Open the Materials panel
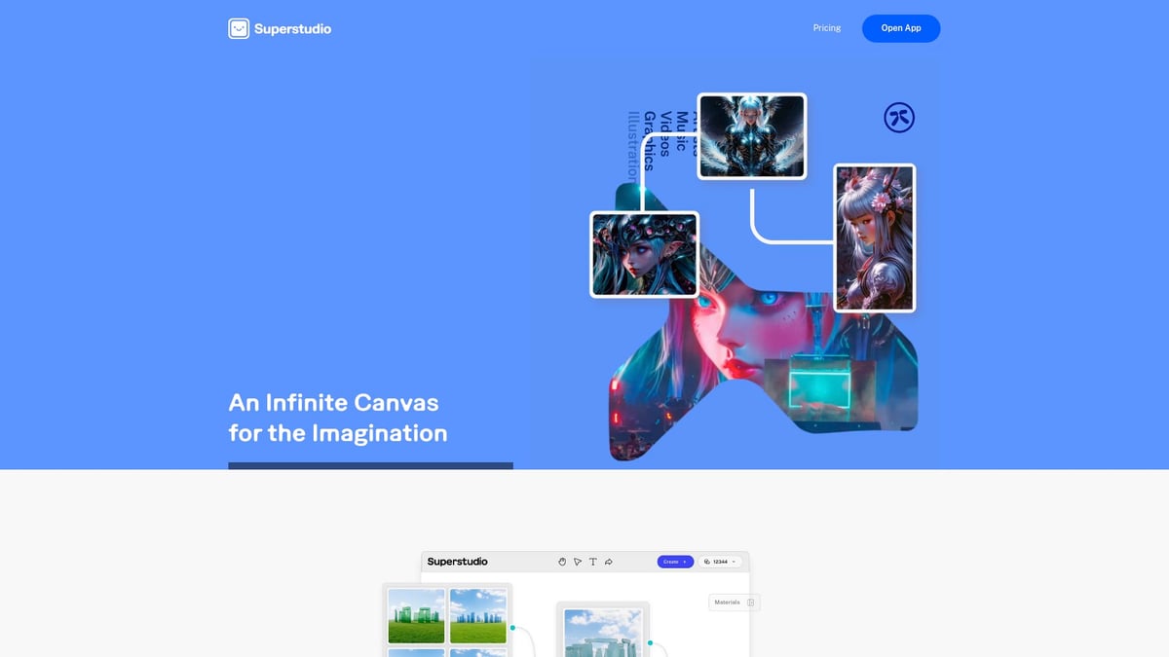The width and height of the screenshot is (1169, 657). click(727, 602)
